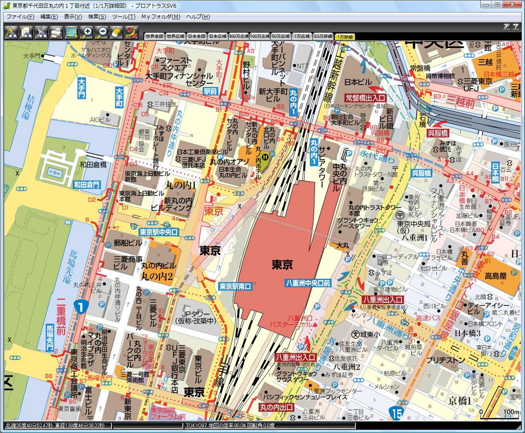Switch to the 日本全図 scale tab
Screen dimensions: 525x433
pyautogui.click(x=197, y=36)
